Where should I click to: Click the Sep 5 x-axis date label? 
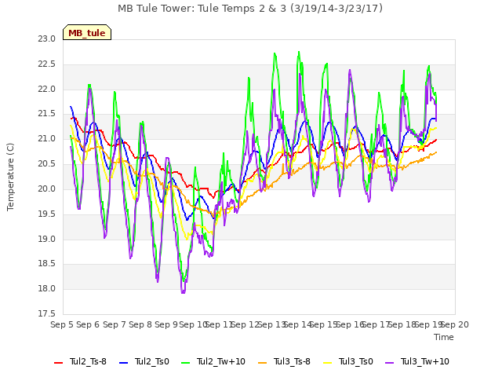(62, 324)
